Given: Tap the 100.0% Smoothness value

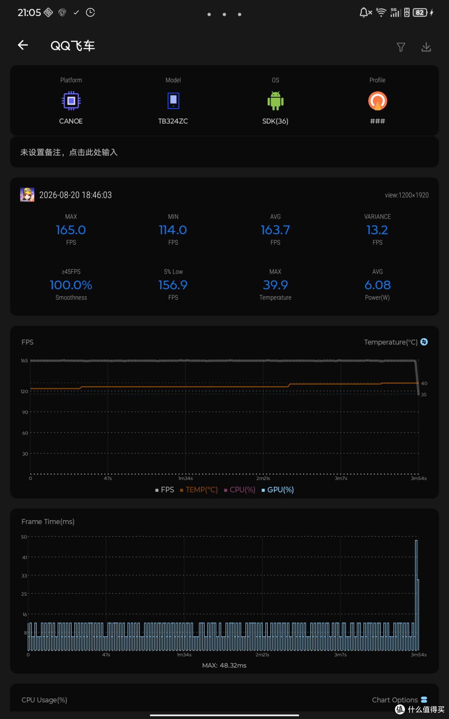Looking at the screenshot, I should 71,285.
